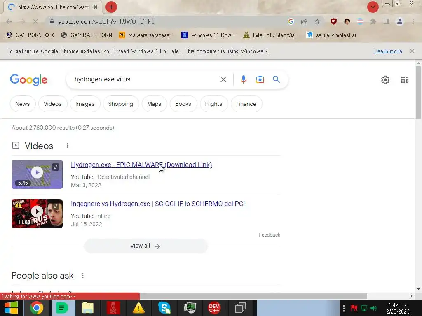Open search by image camera icon
Screen dimensions: 422x316
pos(260,79)
